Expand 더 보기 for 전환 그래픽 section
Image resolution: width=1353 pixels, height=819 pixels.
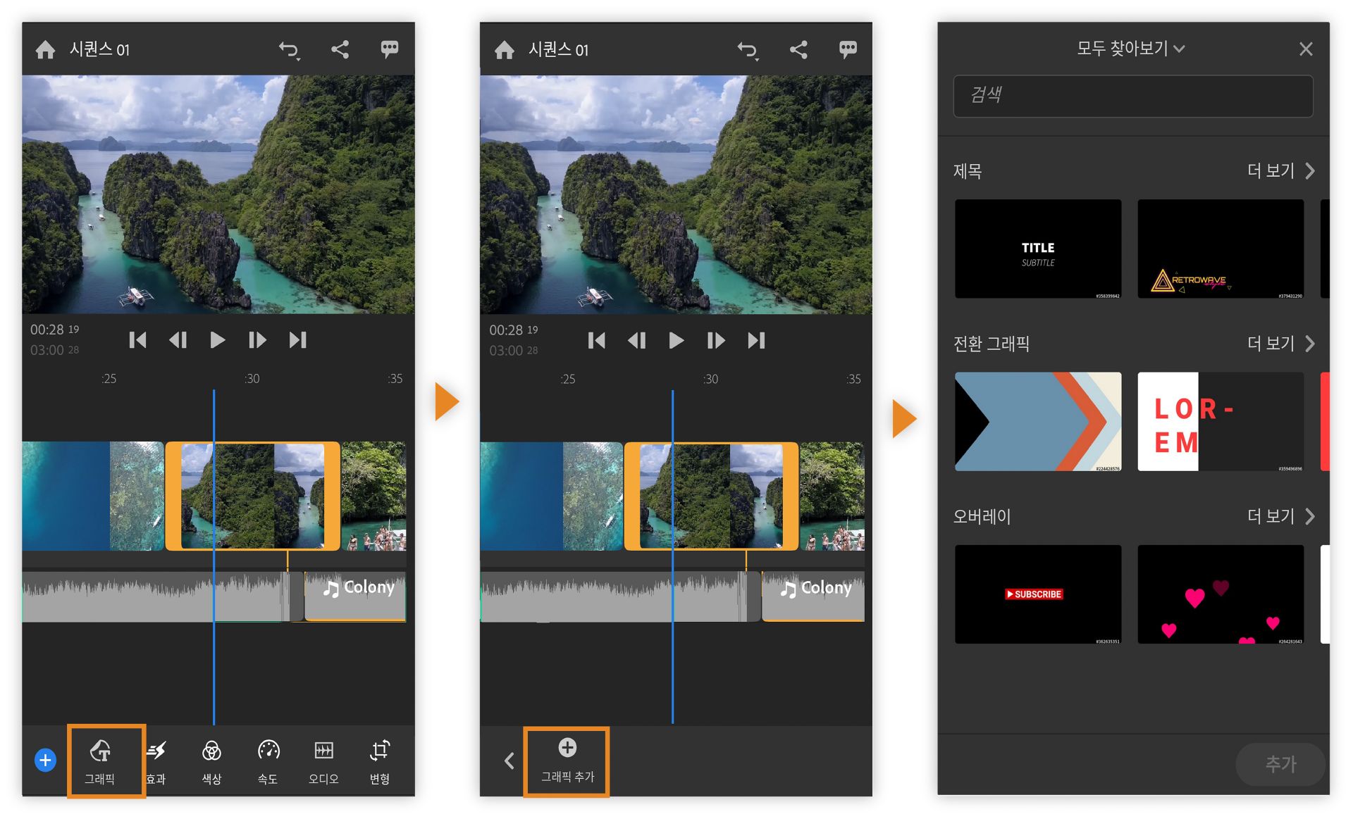click(x=1280, y=344)
